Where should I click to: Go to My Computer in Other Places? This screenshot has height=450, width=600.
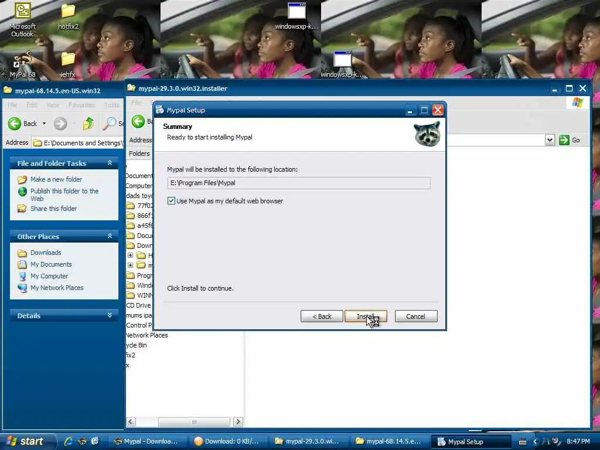(x=49, y=276)
